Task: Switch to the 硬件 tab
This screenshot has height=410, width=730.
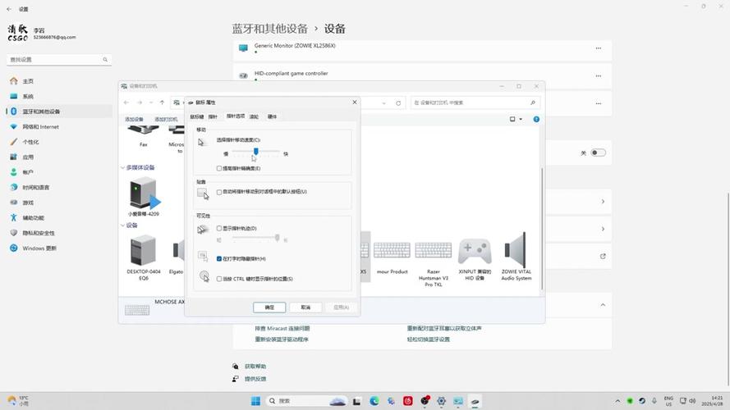Action: 273,116
